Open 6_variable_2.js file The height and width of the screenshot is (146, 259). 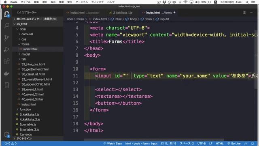pos(38,129)
